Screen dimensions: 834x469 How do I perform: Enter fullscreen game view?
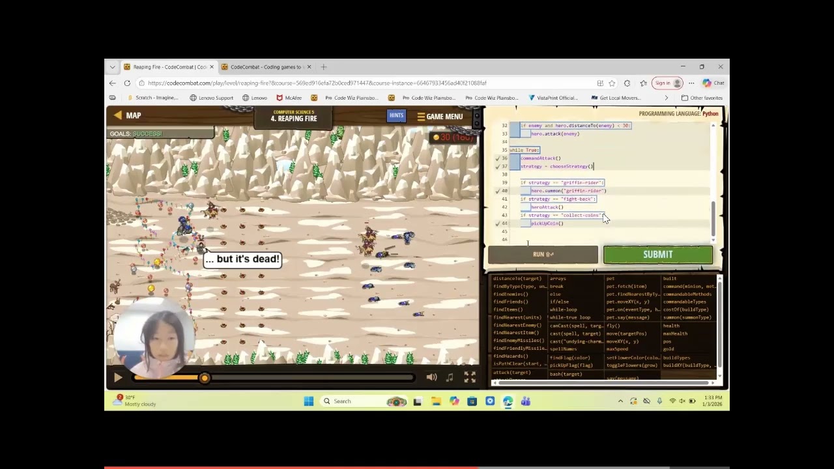pos(470,378)
